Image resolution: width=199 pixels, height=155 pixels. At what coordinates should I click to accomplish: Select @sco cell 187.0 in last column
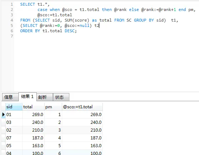[x=82, y=138]
